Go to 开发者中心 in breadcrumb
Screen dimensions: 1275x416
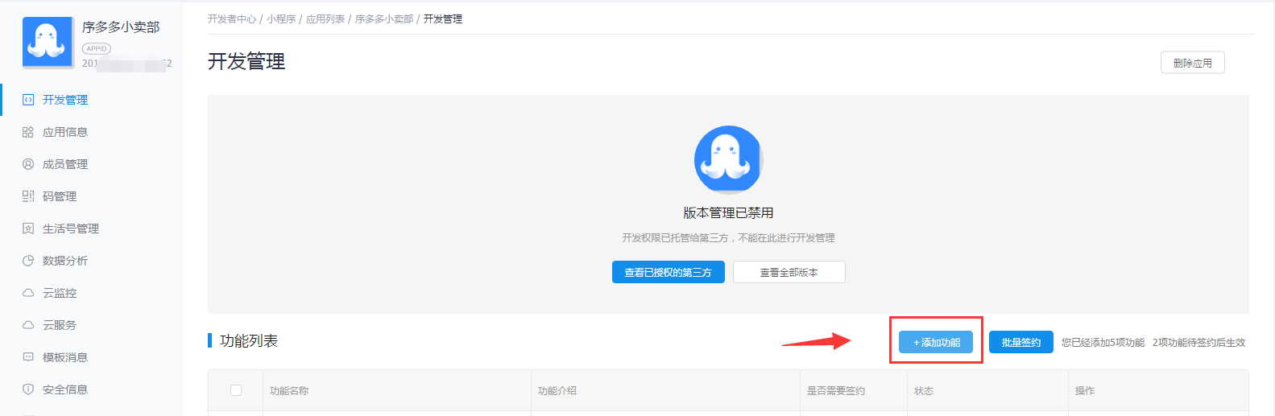coord(231,19)
